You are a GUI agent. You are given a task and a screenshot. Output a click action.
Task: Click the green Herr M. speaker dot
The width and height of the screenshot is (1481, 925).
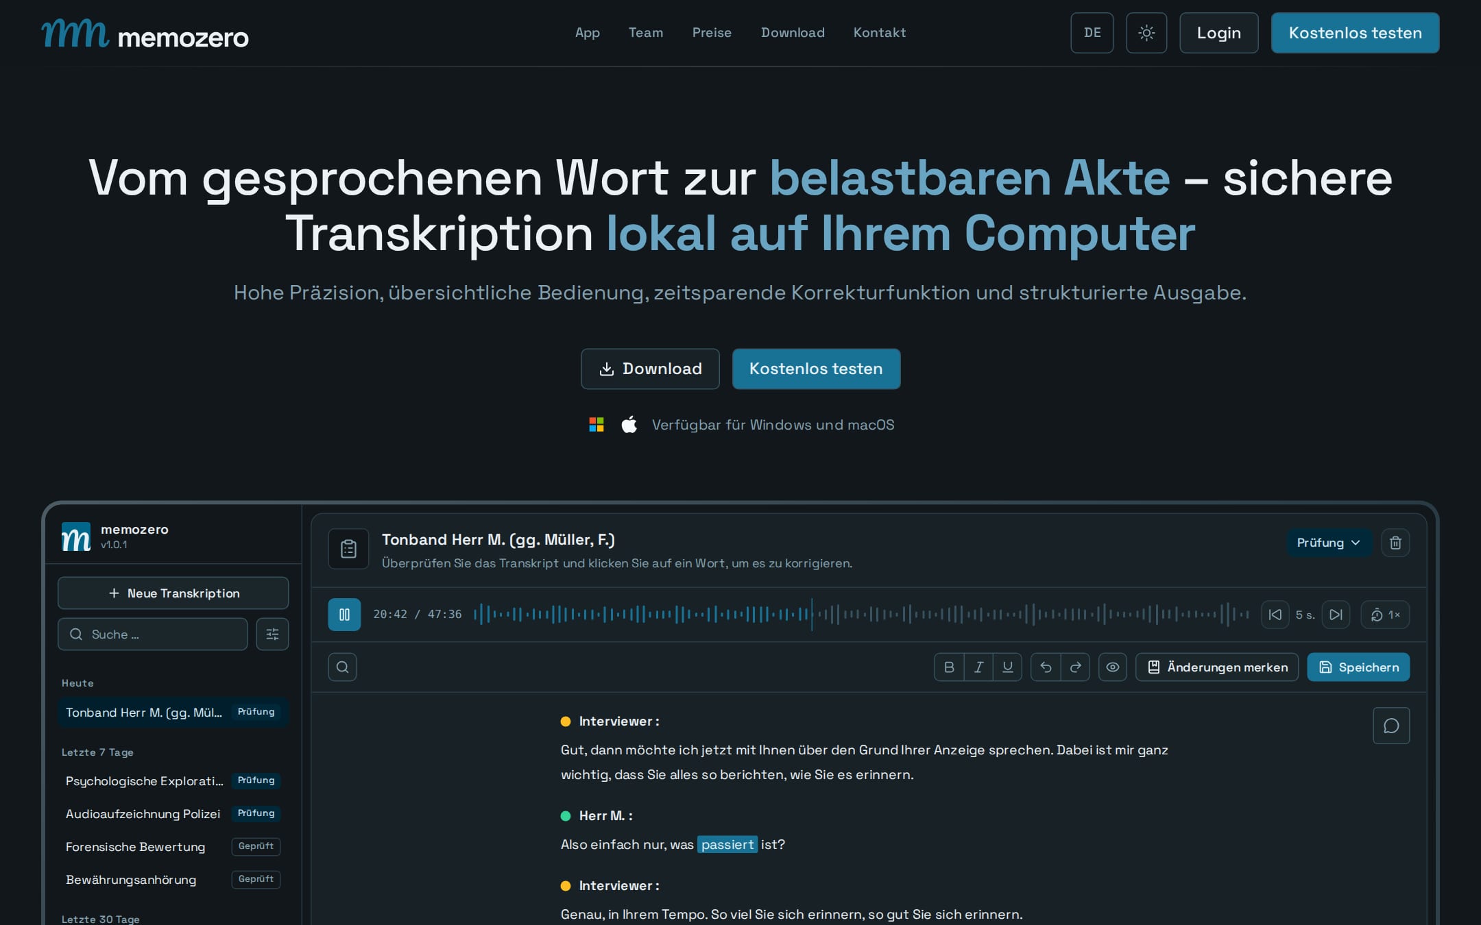566,815
